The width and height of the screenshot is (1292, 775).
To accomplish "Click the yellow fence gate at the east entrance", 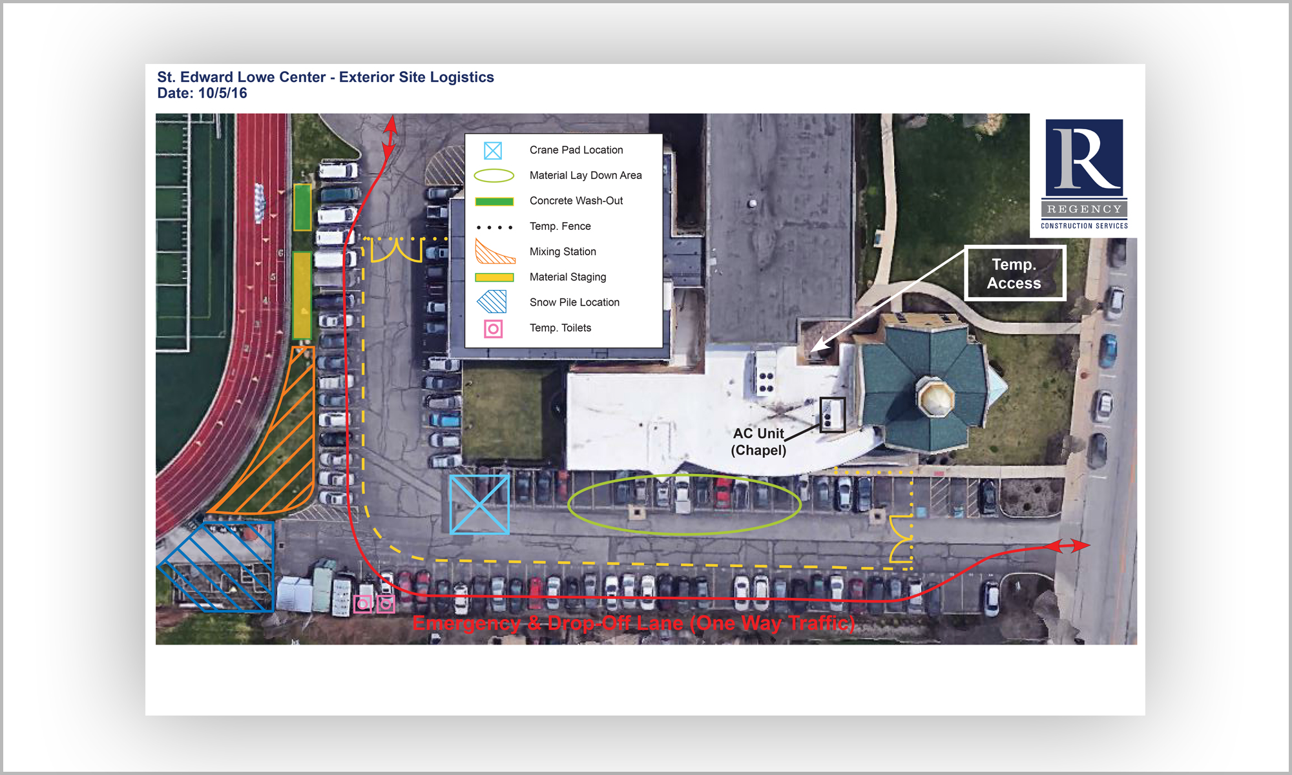I will 900,539.
